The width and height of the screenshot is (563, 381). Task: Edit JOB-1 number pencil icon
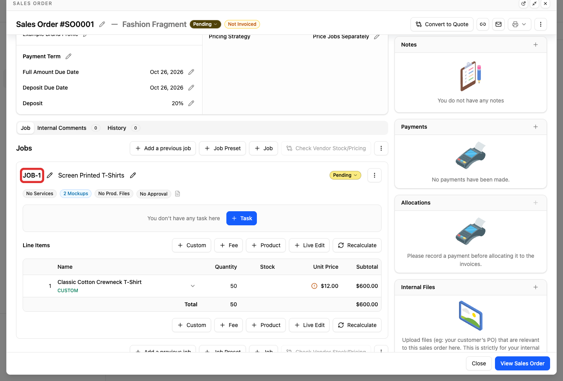pyautogui.click(x=50, y=175)
